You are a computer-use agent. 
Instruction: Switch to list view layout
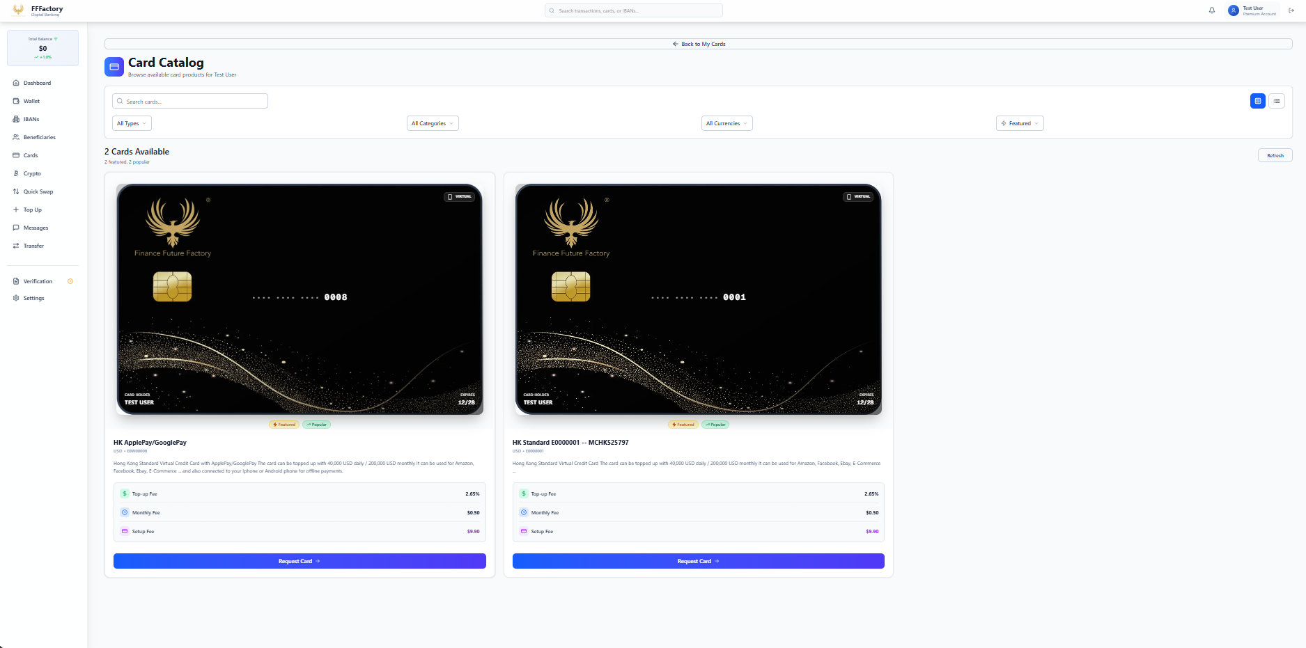(1277, 101)
